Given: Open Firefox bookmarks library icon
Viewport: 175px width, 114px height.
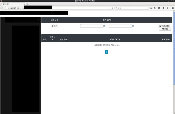Looking at the screenshot, I should tap(155, 8).
